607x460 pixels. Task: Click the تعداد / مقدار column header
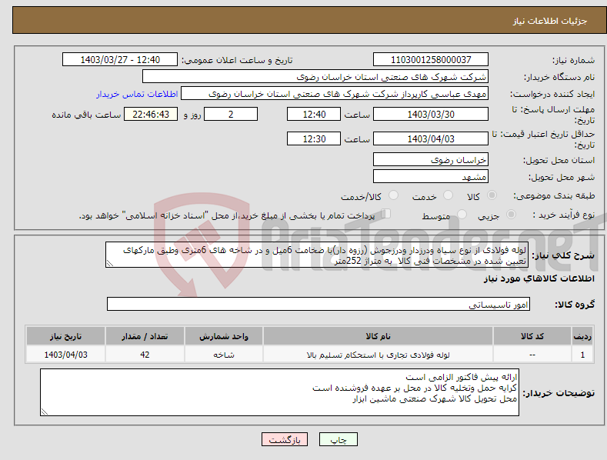pos(145,336)
